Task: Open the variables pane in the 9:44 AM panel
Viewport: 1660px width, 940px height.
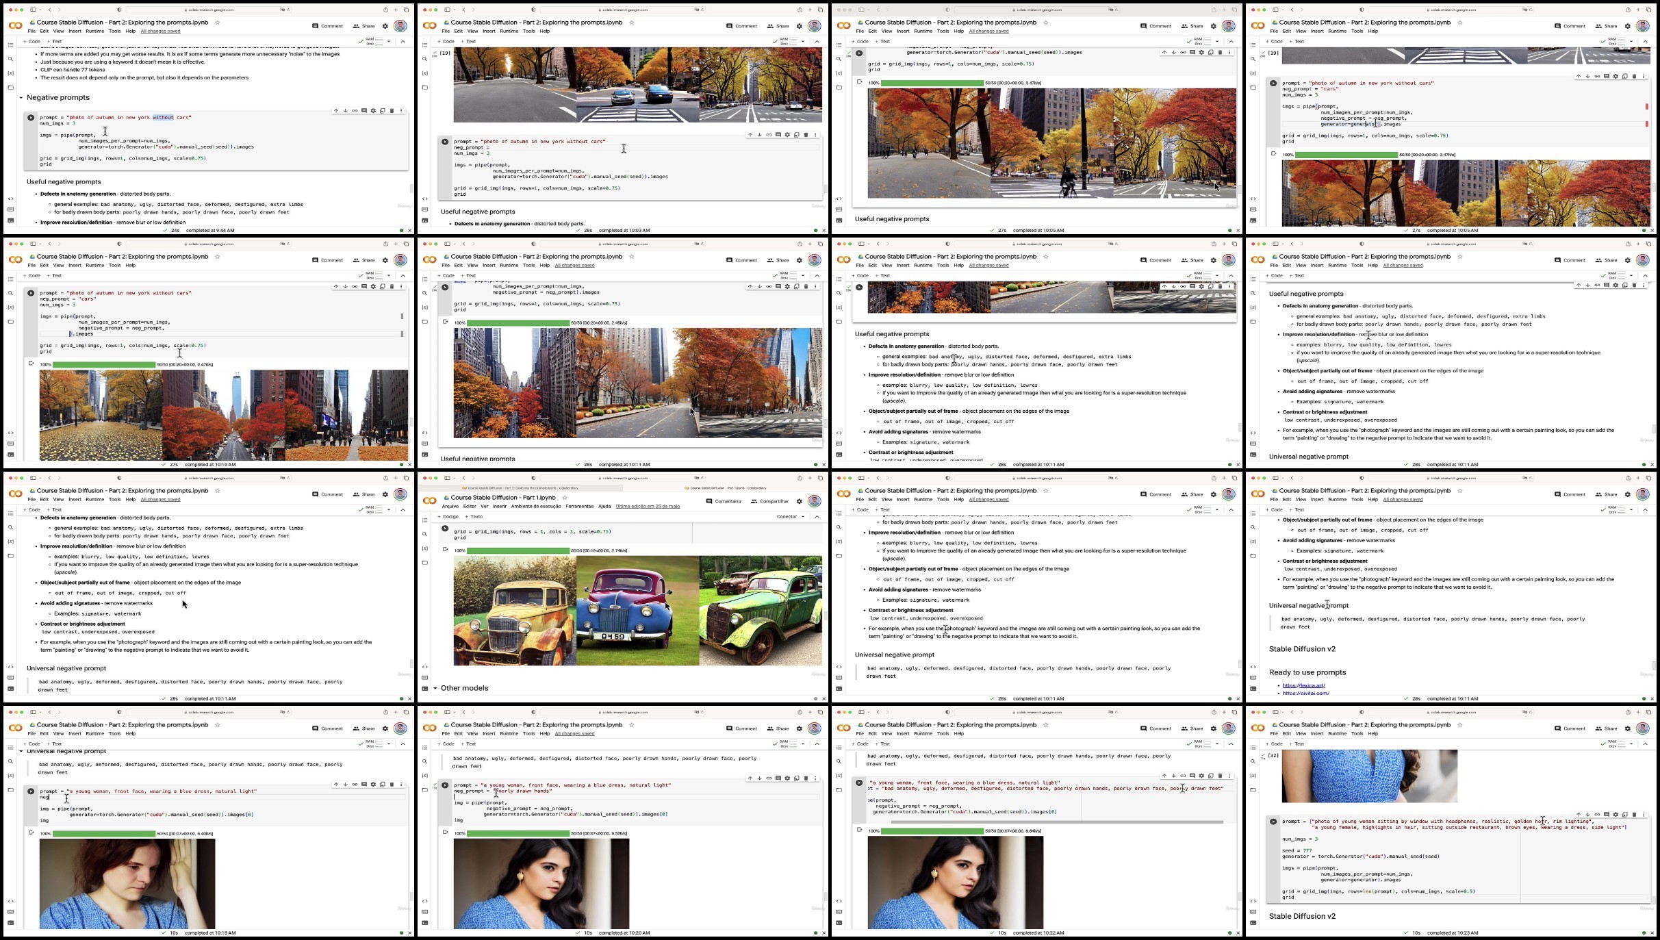Action: pos(10,73)
